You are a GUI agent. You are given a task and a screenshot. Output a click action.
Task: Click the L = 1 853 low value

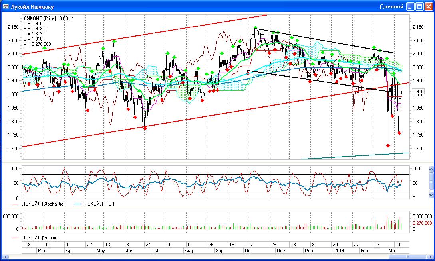point(33,34)
